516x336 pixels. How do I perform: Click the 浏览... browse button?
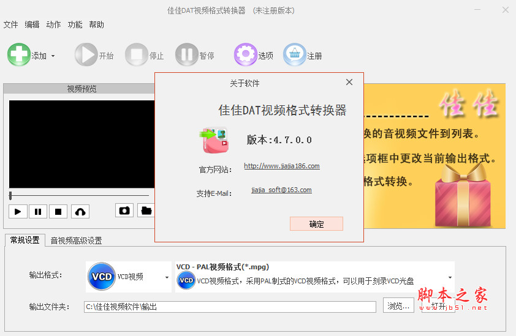398,305
